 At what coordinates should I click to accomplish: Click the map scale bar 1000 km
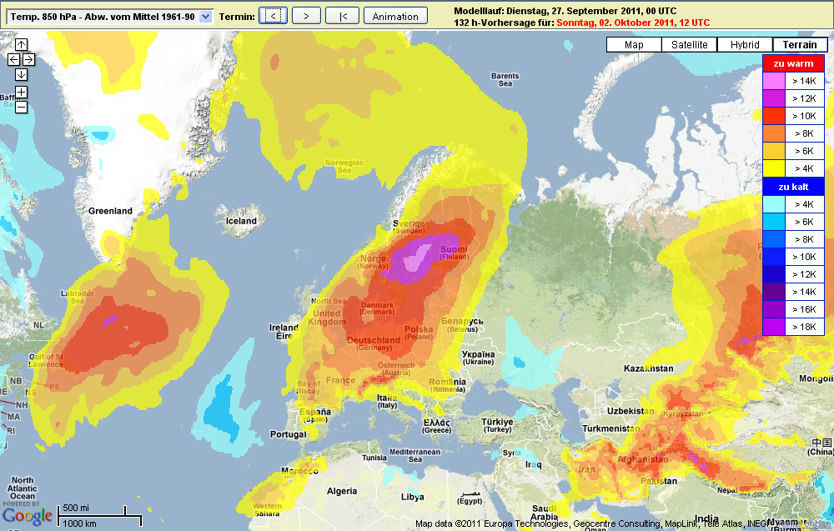100,520
